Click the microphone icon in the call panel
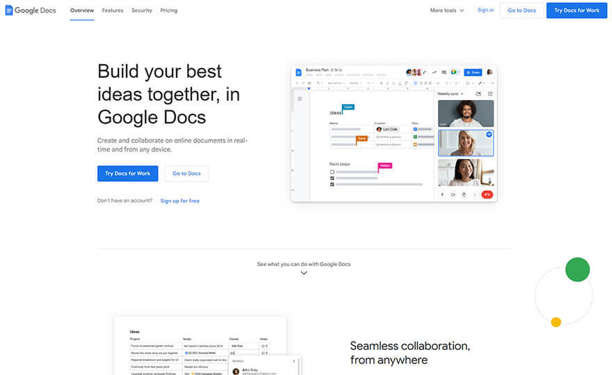The width and height of the screenshot is (612, 375). 442,194
